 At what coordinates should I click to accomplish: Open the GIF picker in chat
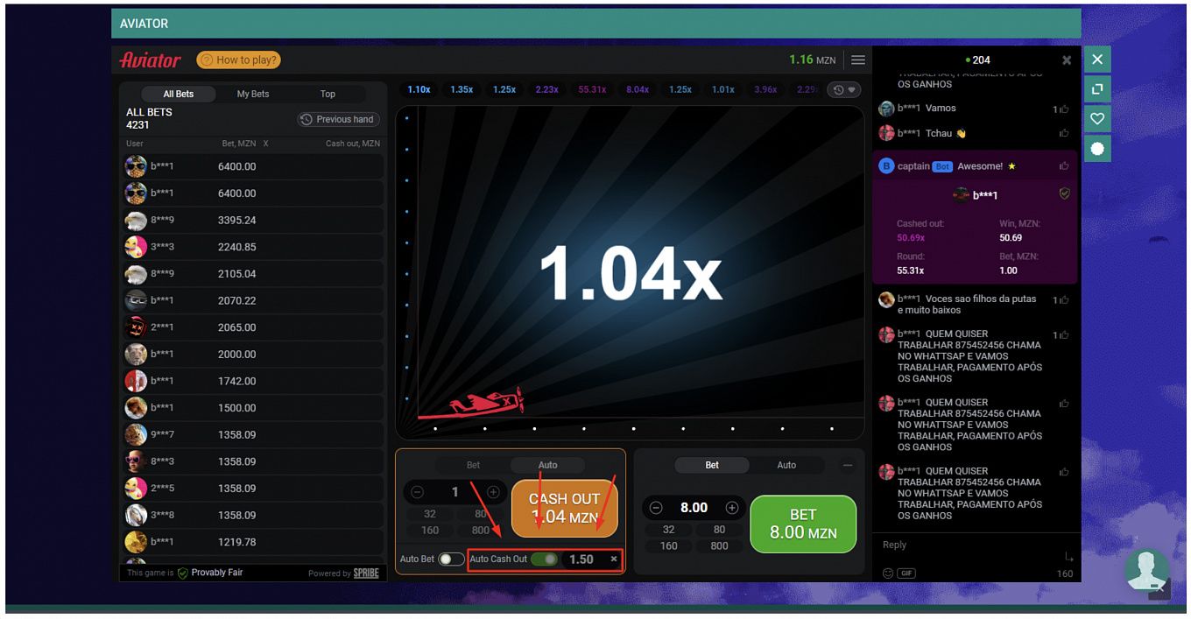(x=906, y=573)
